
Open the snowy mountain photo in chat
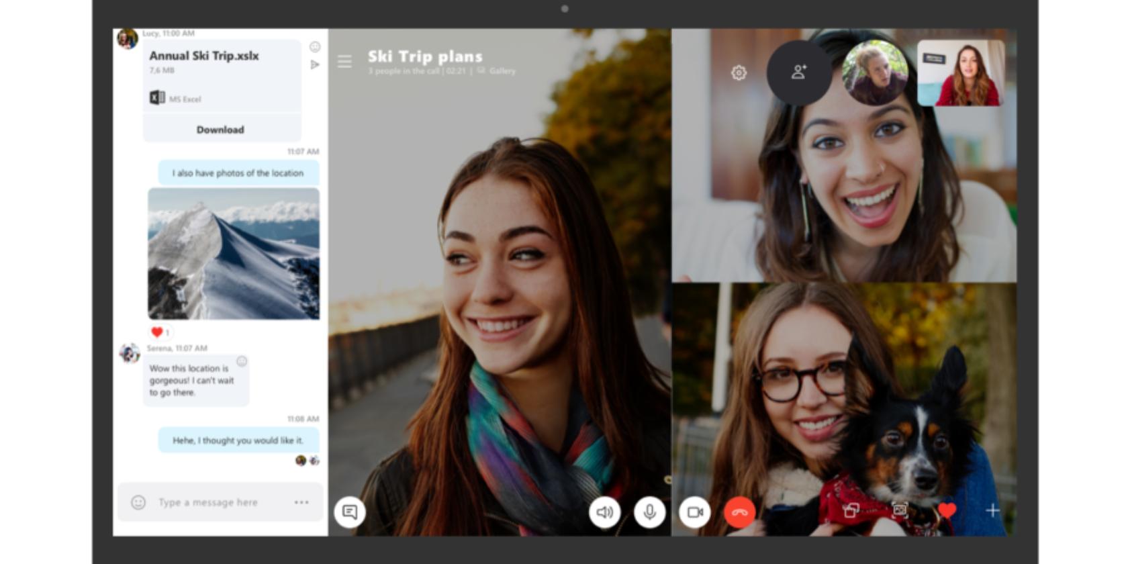tap(233, 254)
